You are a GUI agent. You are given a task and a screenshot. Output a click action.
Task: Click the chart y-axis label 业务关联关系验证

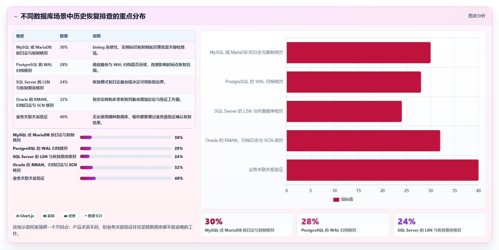pyautogui.click(x=266, y=170)
